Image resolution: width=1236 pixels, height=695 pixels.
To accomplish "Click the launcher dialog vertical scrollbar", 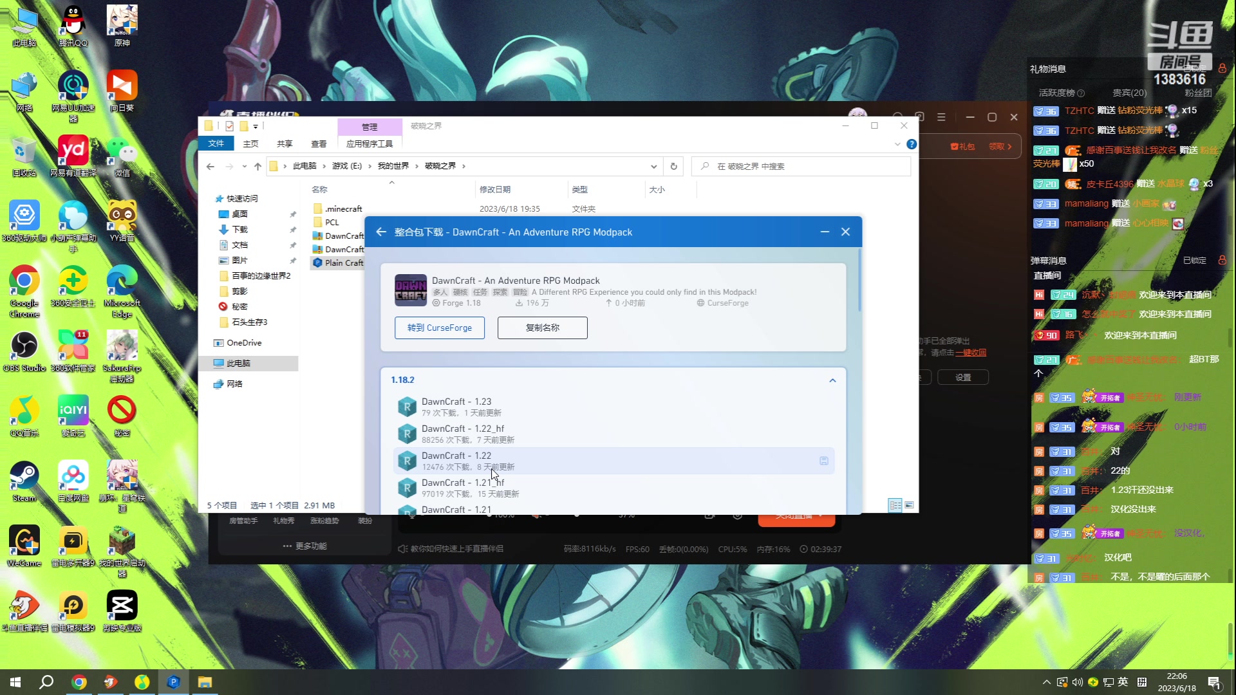I will pyautogui.click(x=859, y=281).
